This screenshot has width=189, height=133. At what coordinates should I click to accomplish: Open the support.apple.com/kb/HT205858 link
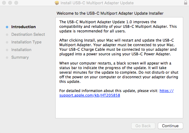tap(90, 95)
